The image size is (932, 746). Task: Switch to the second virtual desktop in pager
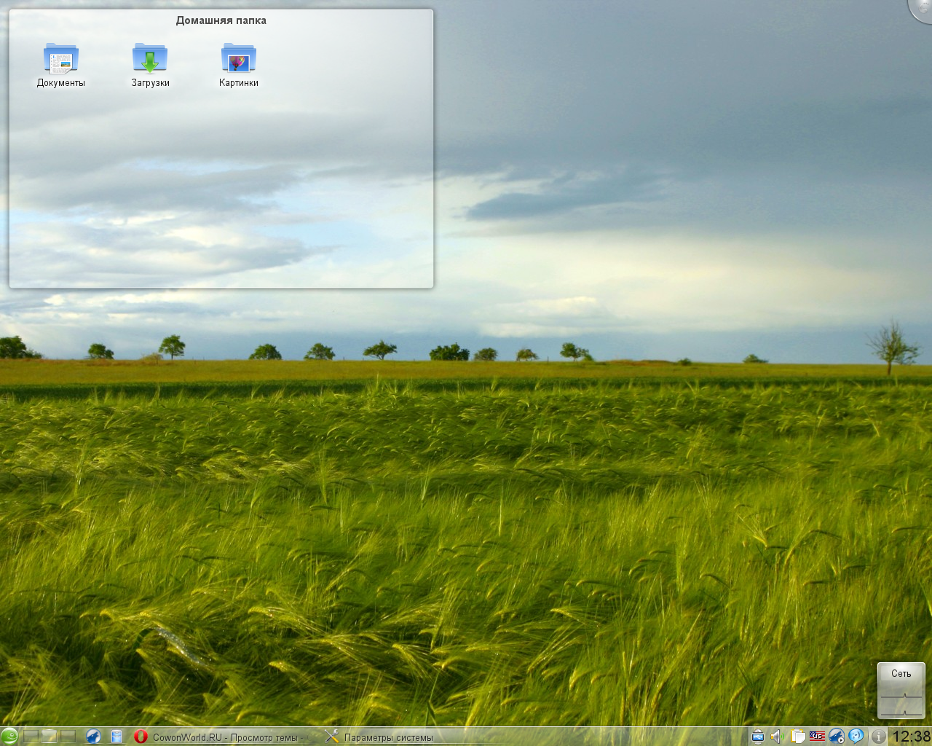tap(50, 737)
